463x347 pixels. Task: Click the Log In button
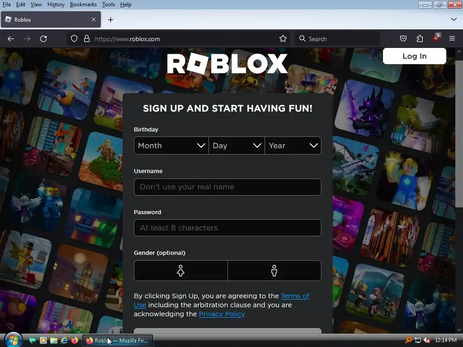click(x=414, y=56)
